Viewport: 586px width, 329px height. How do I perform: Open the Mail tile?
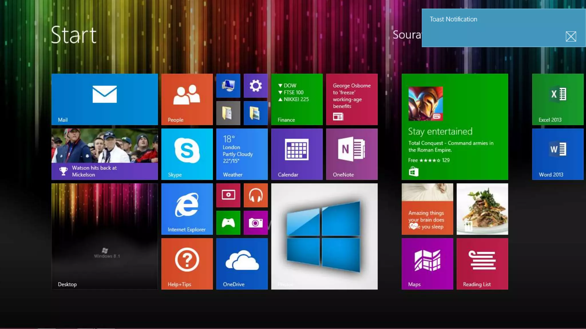click(x=104, y=99)
